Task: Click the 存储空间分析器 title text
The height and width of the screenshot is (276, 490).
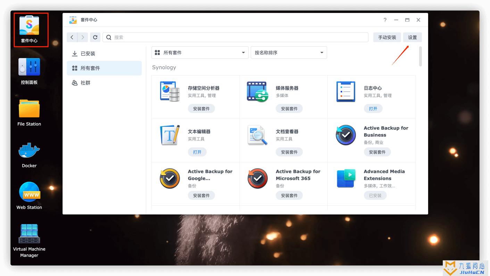Action: (x=204, y=88)
